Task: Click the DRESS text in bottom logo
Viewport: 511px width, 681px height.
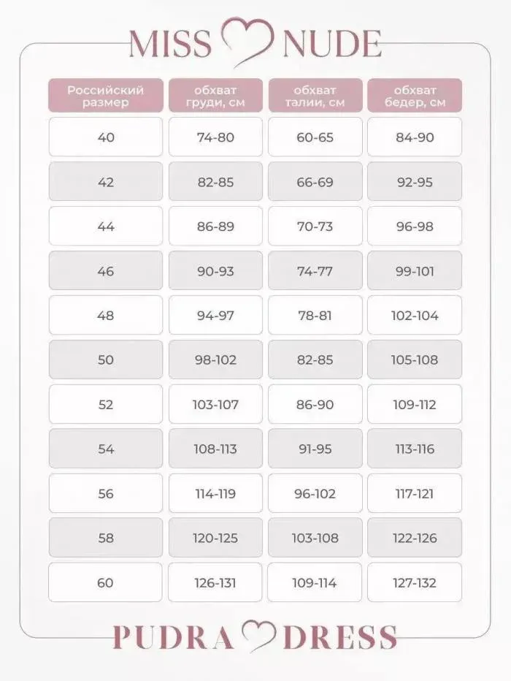Action: (340, 637)
